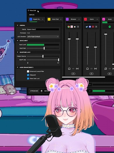Image resolution: width=114 pixels, height=153 pixels.
Task: Open the Browser channel dropdown arrow
Action: (x=79, y=19)
